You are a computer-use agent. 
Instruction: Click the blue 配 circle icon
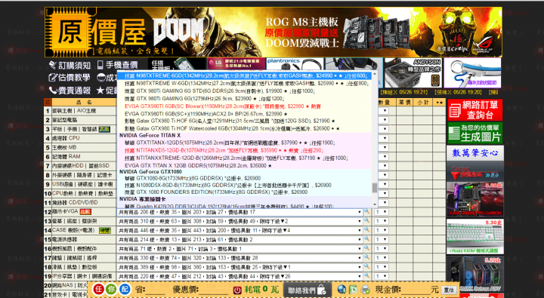pos(125,289)
